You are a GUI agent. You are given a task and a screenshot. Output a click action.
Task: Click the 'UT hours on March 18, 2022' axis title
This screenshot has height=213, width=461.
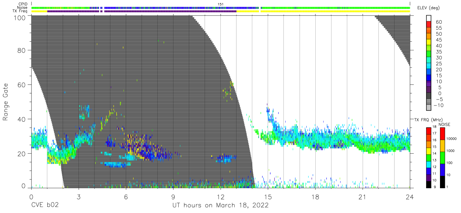pos(220,205)
